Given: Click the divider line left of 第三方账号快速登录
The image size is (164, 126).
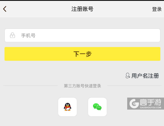Looking at the screenshot, I should tap(30, 86).
